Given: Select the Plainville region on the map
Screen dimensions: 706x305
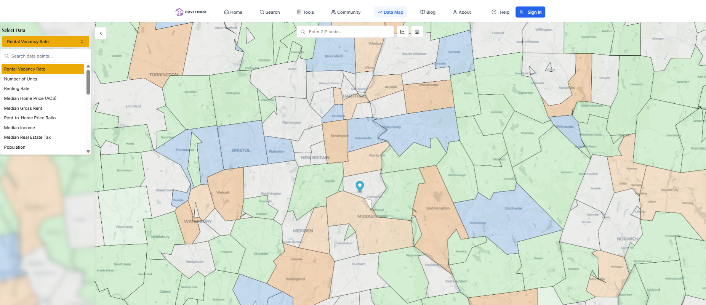Looking at the screenshot, I should (x=276, y=151).
